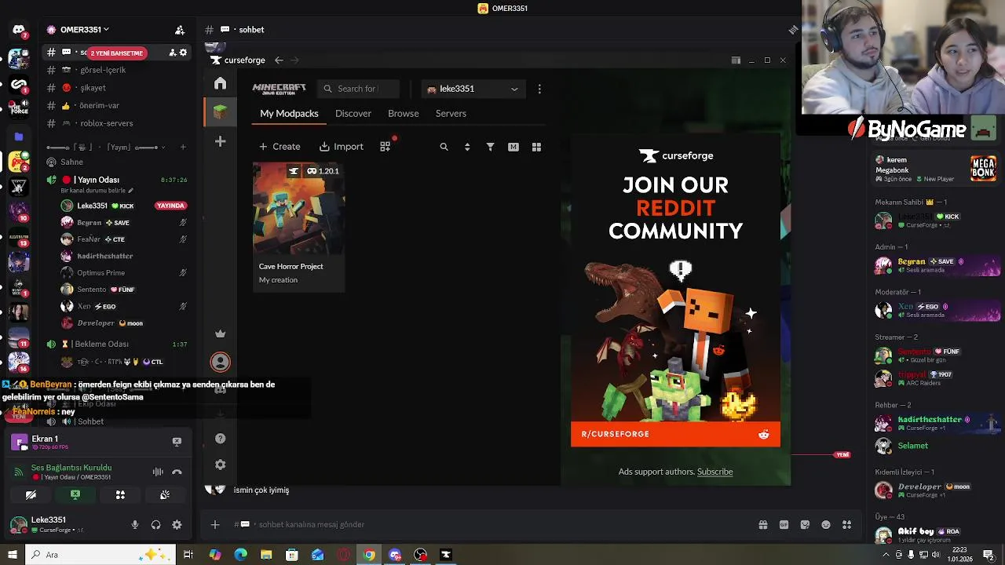Open the emoji picker in message bar
1005x565 pixels.
(826, 525)
